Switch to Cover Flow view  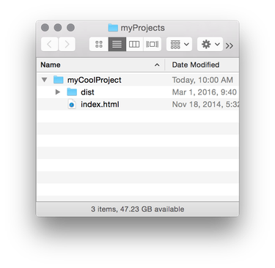pos(152,44)
